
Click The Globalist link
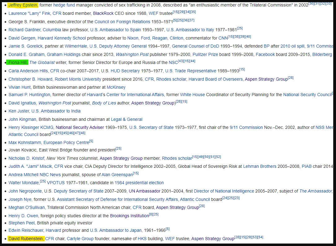coord(42,62)
